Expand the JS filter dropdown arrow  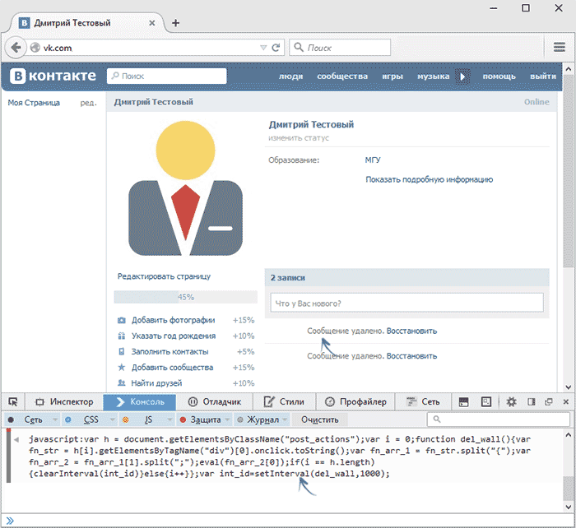[170, 419]
